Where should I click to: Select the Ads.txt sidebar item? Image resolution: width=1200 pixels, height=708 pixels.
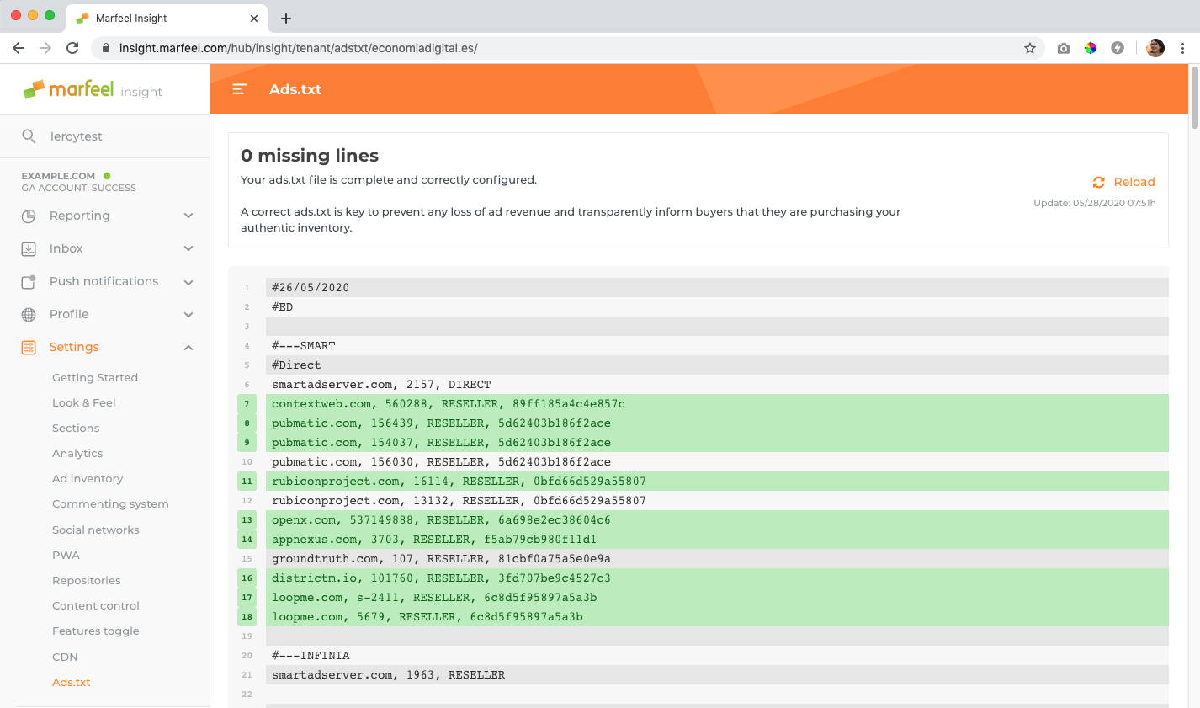coord(72,683)
